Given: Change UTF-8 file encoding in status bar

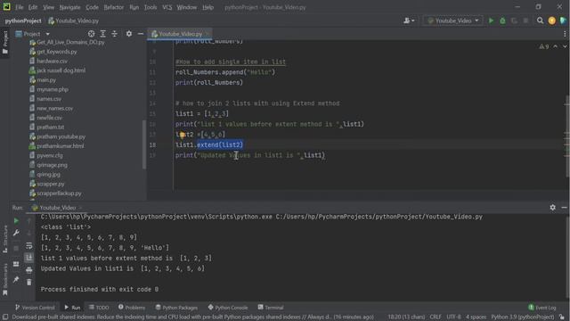Looking at the screenshot, I should [x=453, y=317].
